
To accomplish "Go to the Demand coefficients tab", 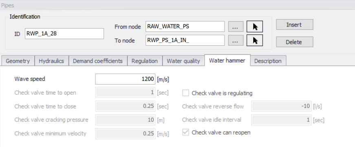I will coord(98,61).
